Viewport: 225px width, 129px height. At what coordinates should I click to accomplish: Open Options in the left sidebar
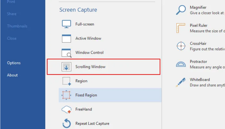[14, 63]
